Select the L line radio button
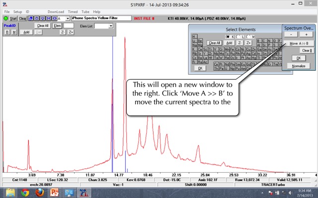This screenshot has width=318, height=198. 238,37
